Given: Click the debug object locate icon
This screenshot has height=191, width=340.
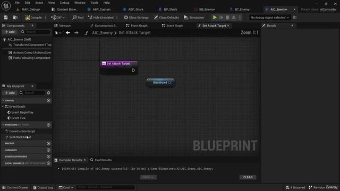Looking at the screenshot, I should (x=295, y=18).
